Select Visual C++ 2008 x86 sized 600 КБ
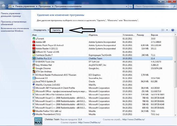This screenshot has width=177, height=126. (102, 108)
